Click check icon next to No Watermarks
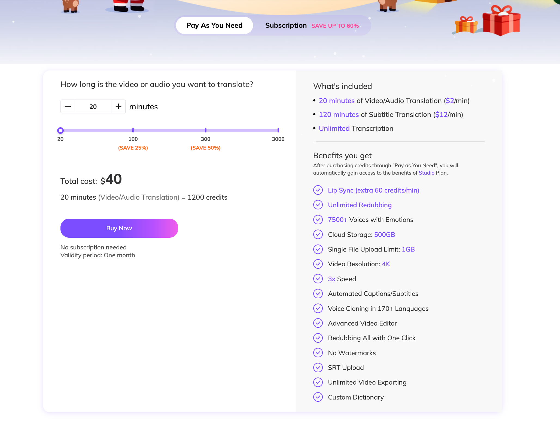Screen dimensions: 560x421 (x=318, y=353)
